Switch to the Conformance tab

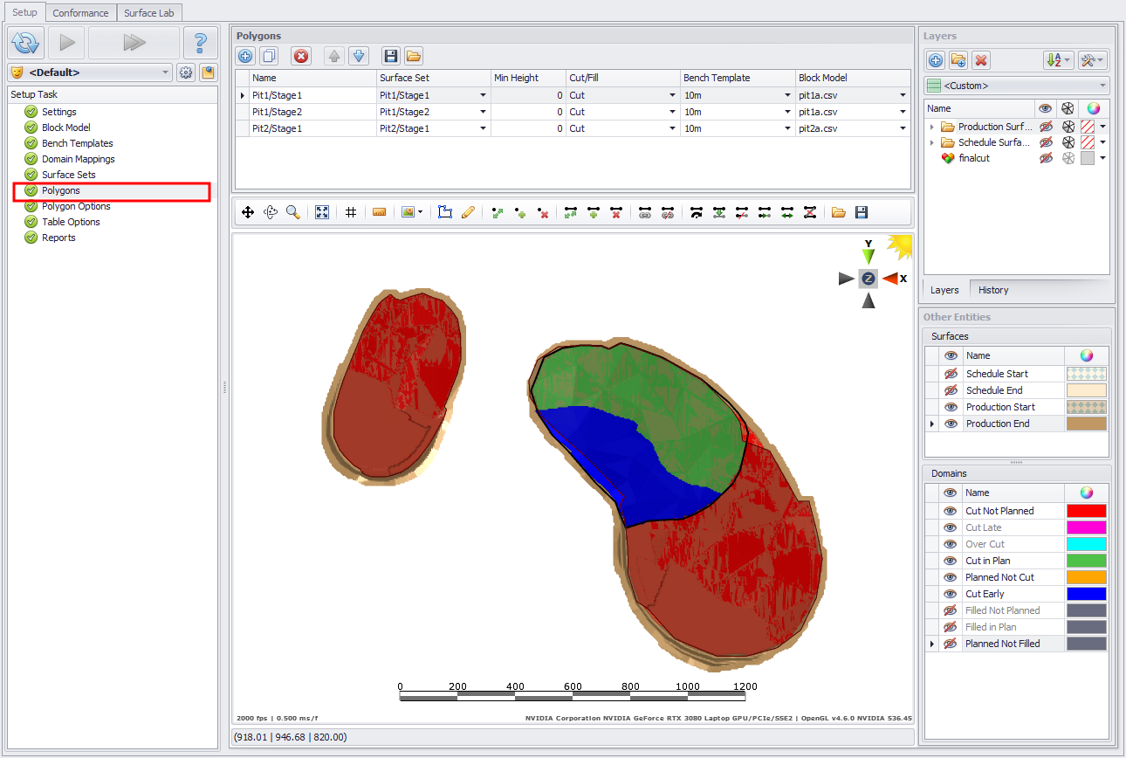click(x=80, y=13)
